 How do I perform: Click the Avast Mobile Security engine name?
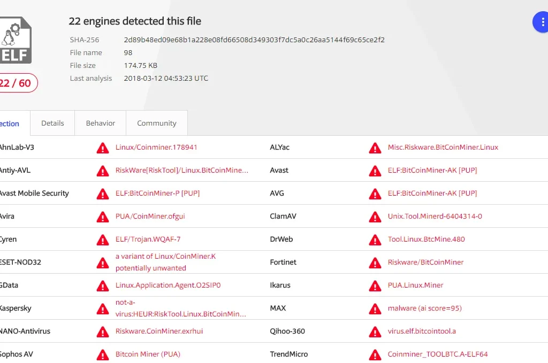point(34,194)
